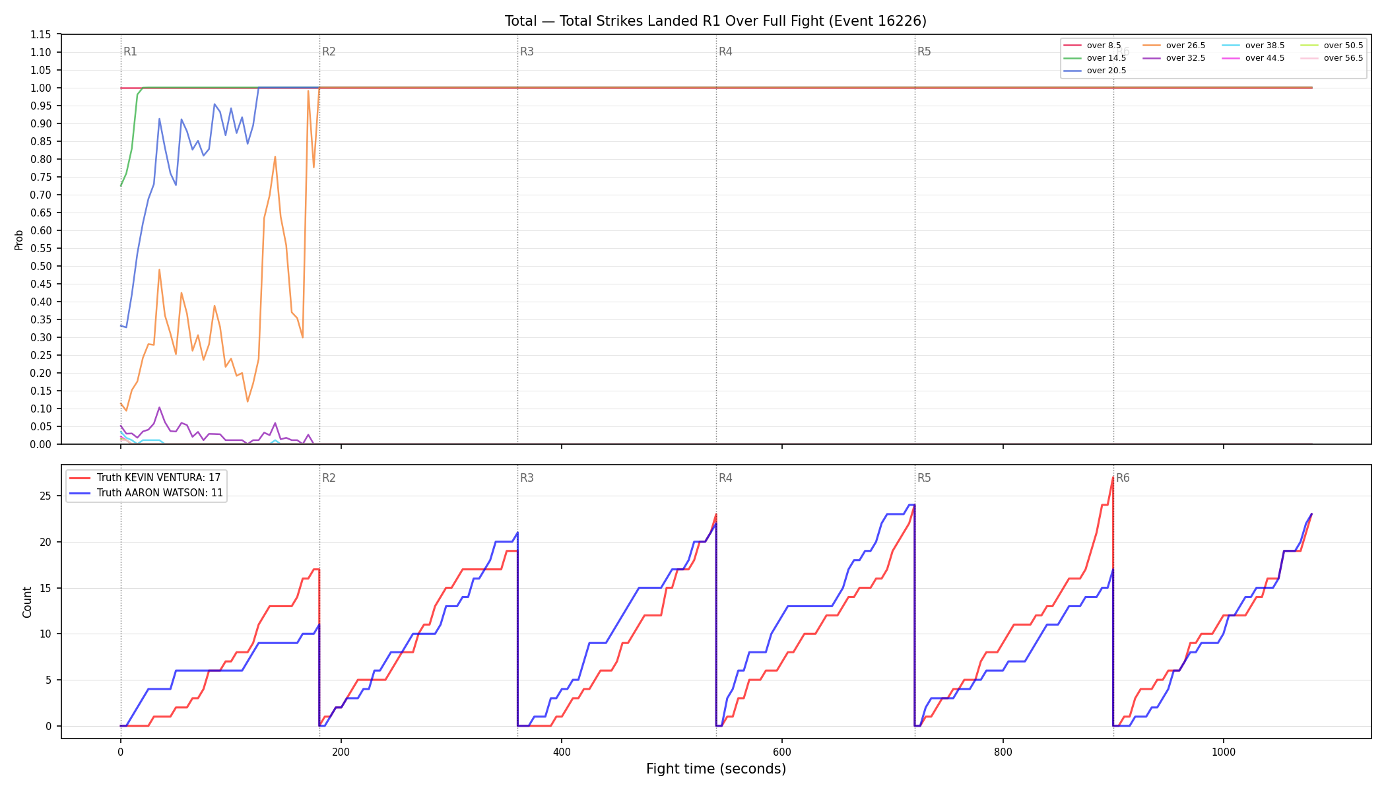Click the red count peak at start of R6
This screenshot has height=792, width=1386.
click(1113, 478)
